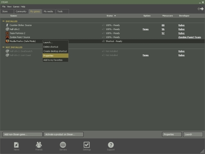Open the View menu
The width and height of the screenshot is (205, 154).
click(x=9, y=7)
